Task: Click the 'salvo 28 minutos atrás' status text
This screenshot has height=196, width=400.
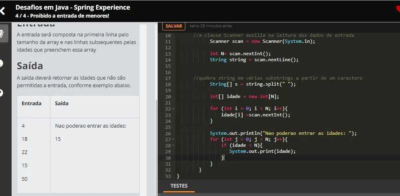Action: (211, 26)
